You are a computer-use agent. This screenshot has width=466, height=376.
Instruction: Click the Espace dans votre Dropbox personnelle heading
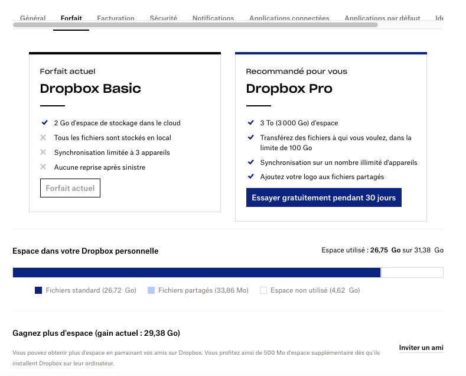click(x=85, y=251)
